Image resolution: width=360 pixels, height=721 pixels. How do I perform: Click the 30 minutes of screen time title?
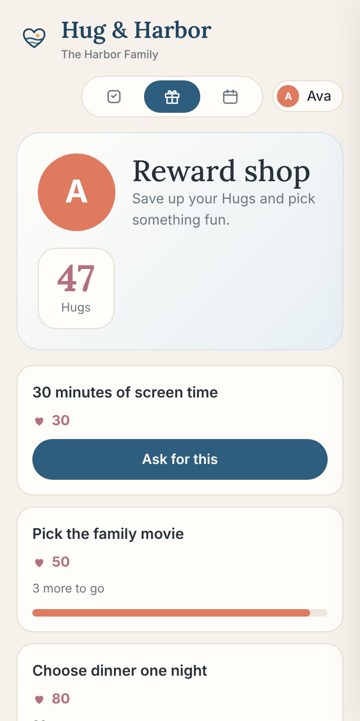point(125,392)
